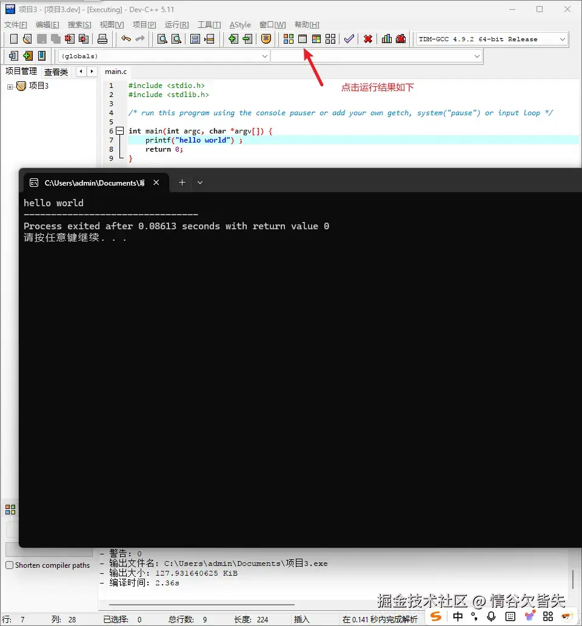Viewport: 582px width, 626px height.
Task: Click the microphone voice input icon
Action: (x=492, y=616)
